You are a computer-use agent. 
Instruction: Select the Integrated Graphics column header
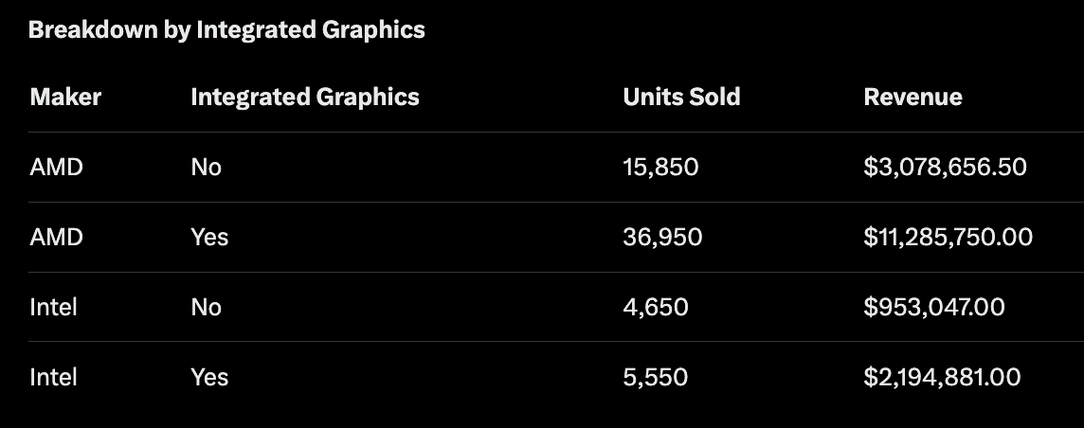305,97
